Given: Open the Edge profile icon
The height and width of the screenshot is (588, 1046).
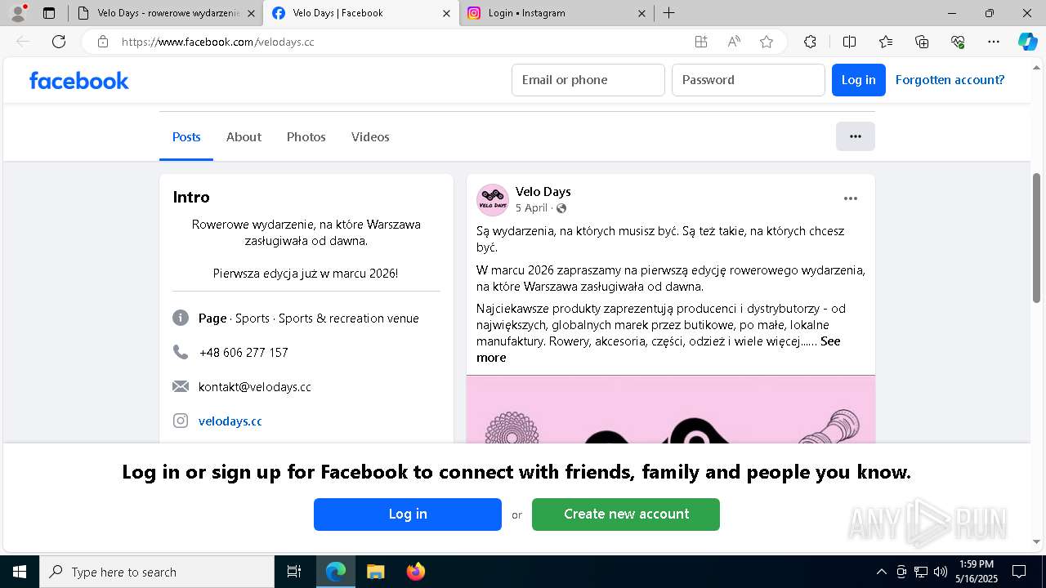Looking at the screenshot, I should (x=17, y=13).
